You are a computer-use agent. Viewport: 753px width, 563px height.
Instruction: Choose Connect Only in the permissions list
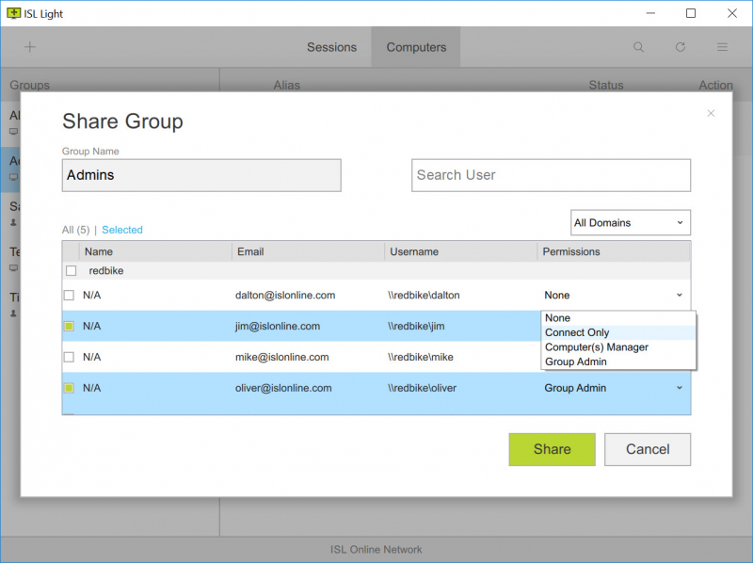pos(618,332)
